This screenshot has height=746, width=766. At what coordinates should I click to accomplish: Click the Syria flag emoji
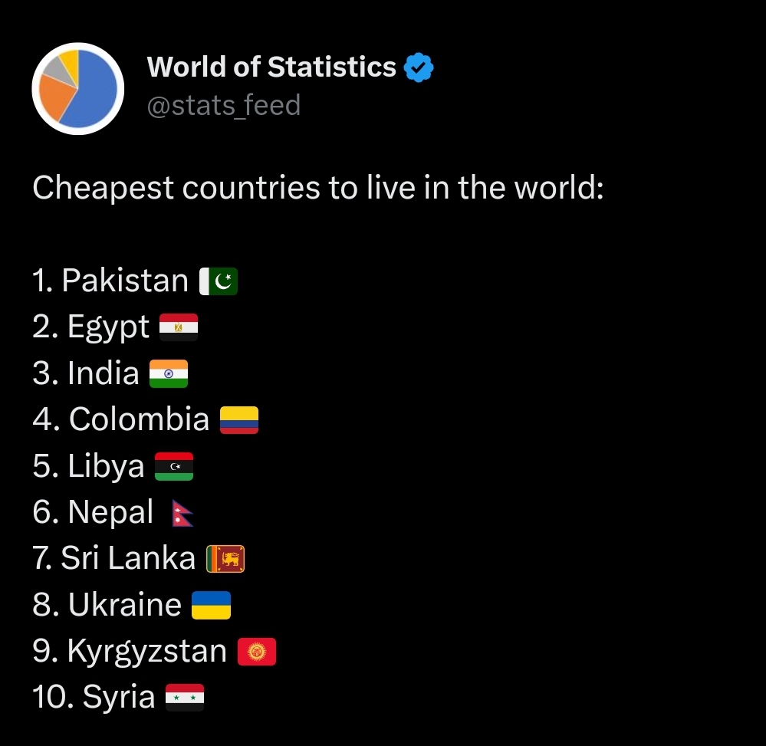click(x=185, y=698)
